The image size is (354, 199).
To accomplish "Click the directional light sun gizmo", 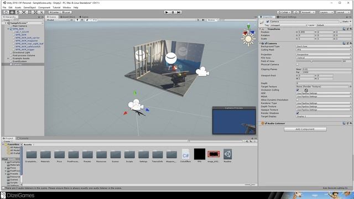I will pos(248,39).
